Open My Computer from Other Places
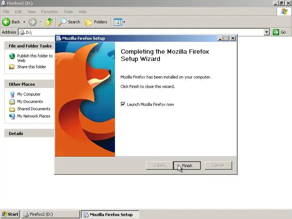 pos(29,94)
